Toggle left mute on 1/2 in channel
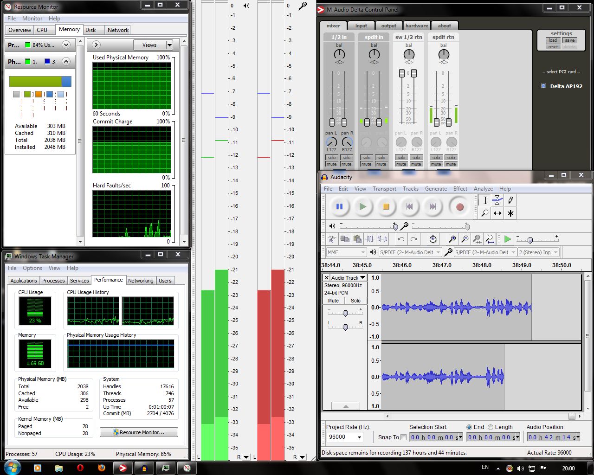594x475 pixels. [331, 164]
